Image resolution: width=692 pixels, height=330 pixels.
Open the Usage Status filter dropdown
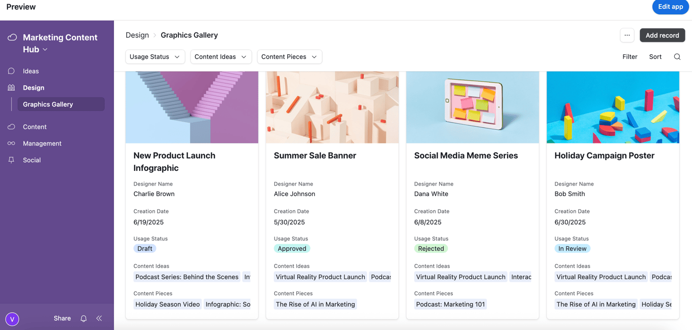tap(155, 57)
